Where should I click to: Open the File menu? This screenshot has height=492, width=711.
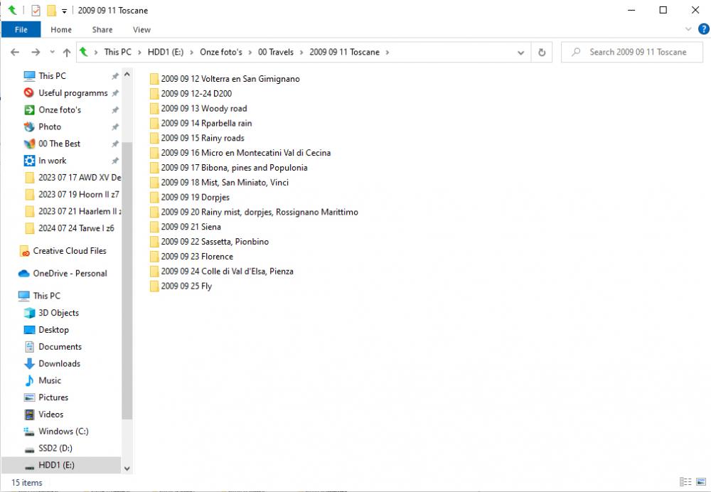pos(21,30)
